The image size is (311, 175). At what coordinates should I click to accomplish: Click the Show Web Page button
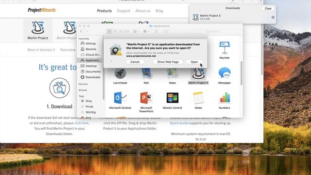tap(168, 62)
